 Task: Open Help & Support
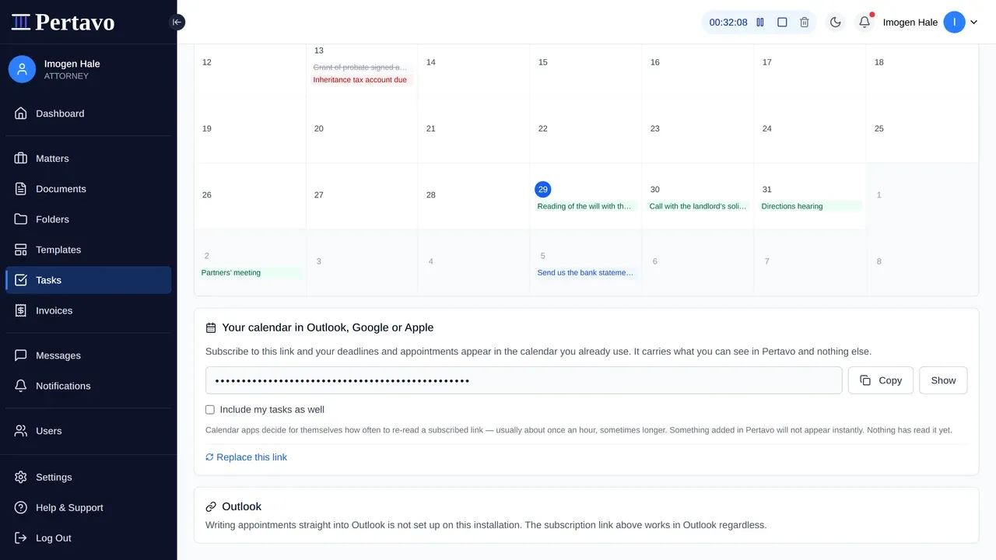(x=89, y=508)
